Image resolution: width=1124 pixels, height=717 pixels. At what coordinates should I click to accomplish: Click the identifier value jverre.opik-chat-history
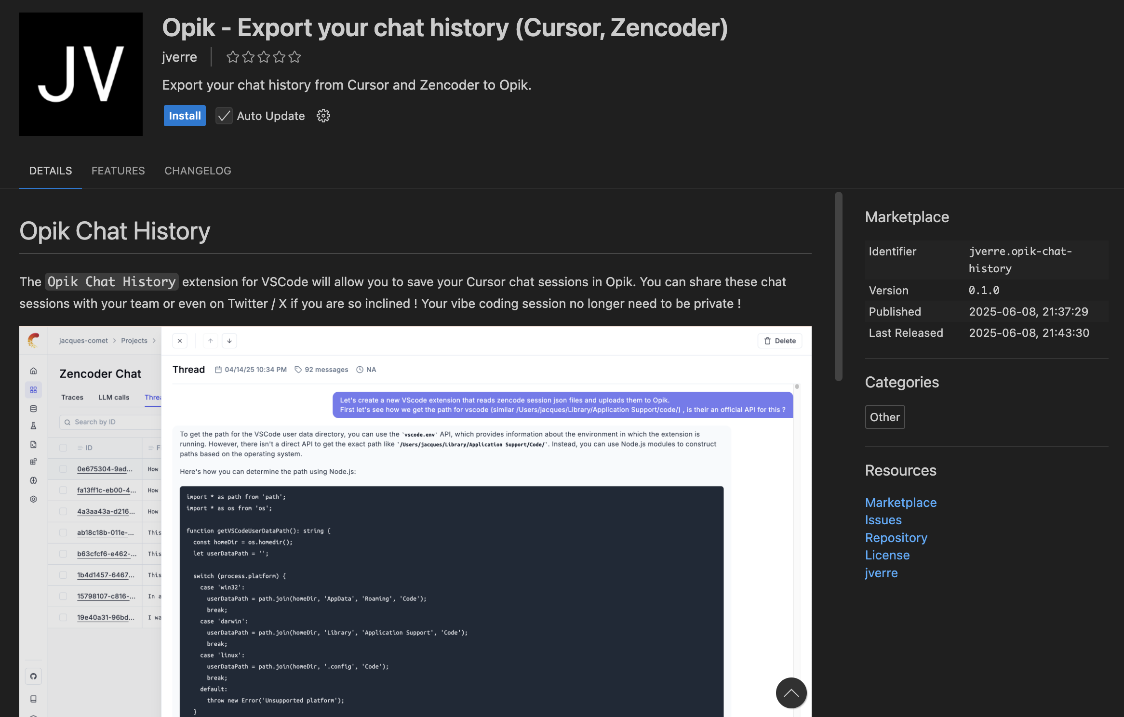click(1020, 260)
